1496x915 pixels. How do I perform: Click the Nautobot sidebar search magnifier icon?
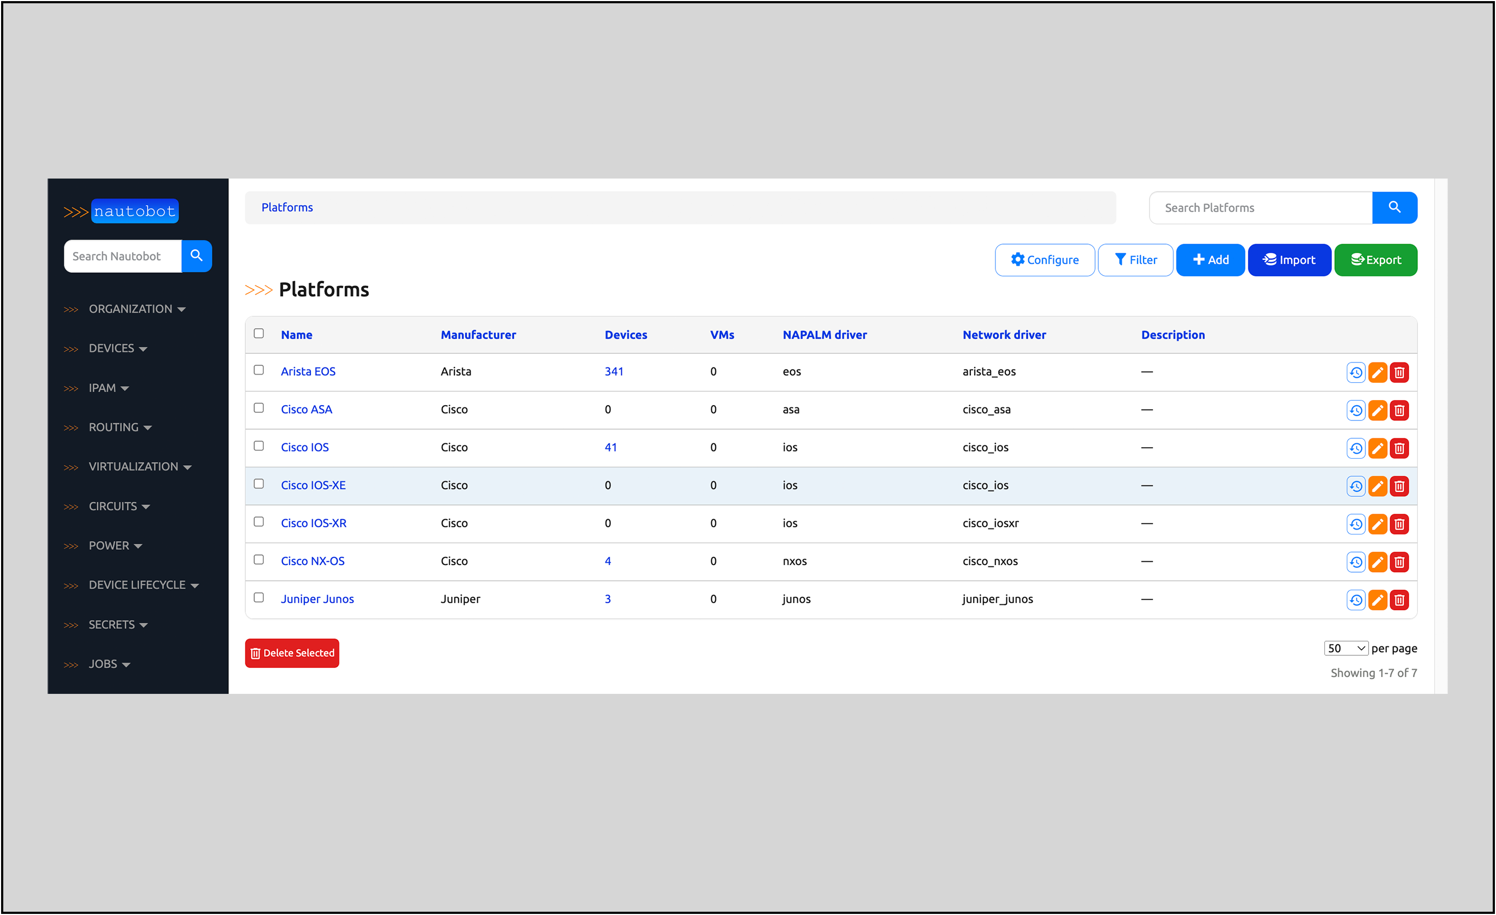[x=197, y=256]
